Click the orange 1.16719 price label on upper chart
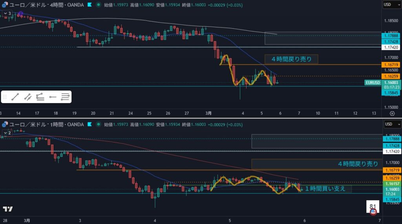 click(391, 64)
